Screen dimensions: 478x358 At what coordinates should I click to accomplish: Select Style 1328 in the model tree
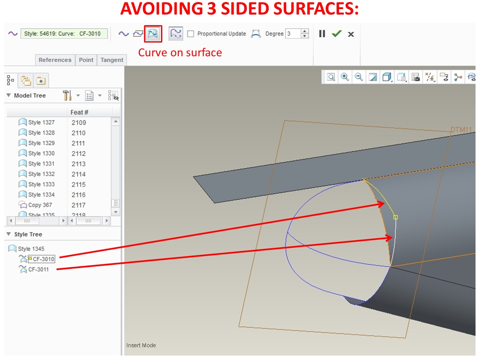tap(37, 133)
